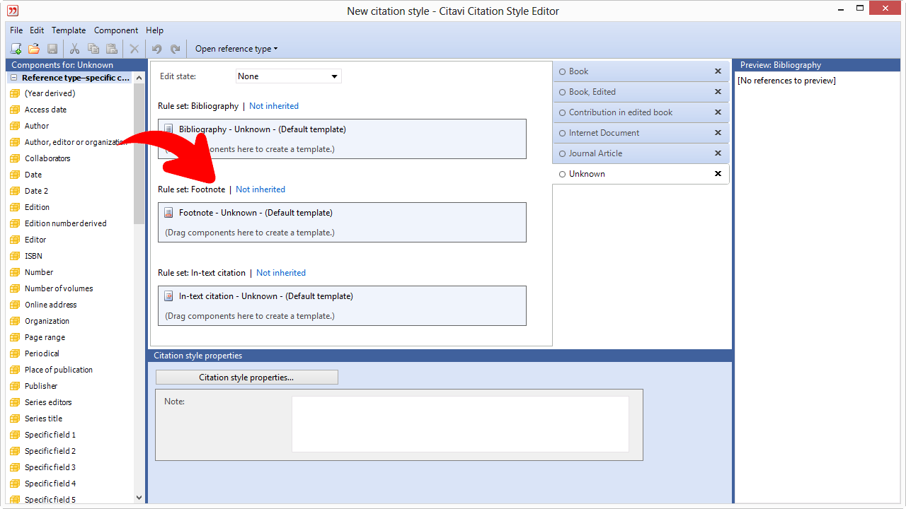Select the Date 2 component icon
Viewport: 906px width, 509px height.
14,191
